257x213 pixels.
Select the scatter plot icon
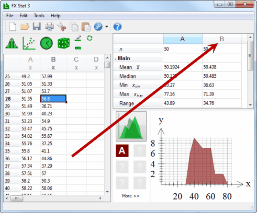[29, 43]
